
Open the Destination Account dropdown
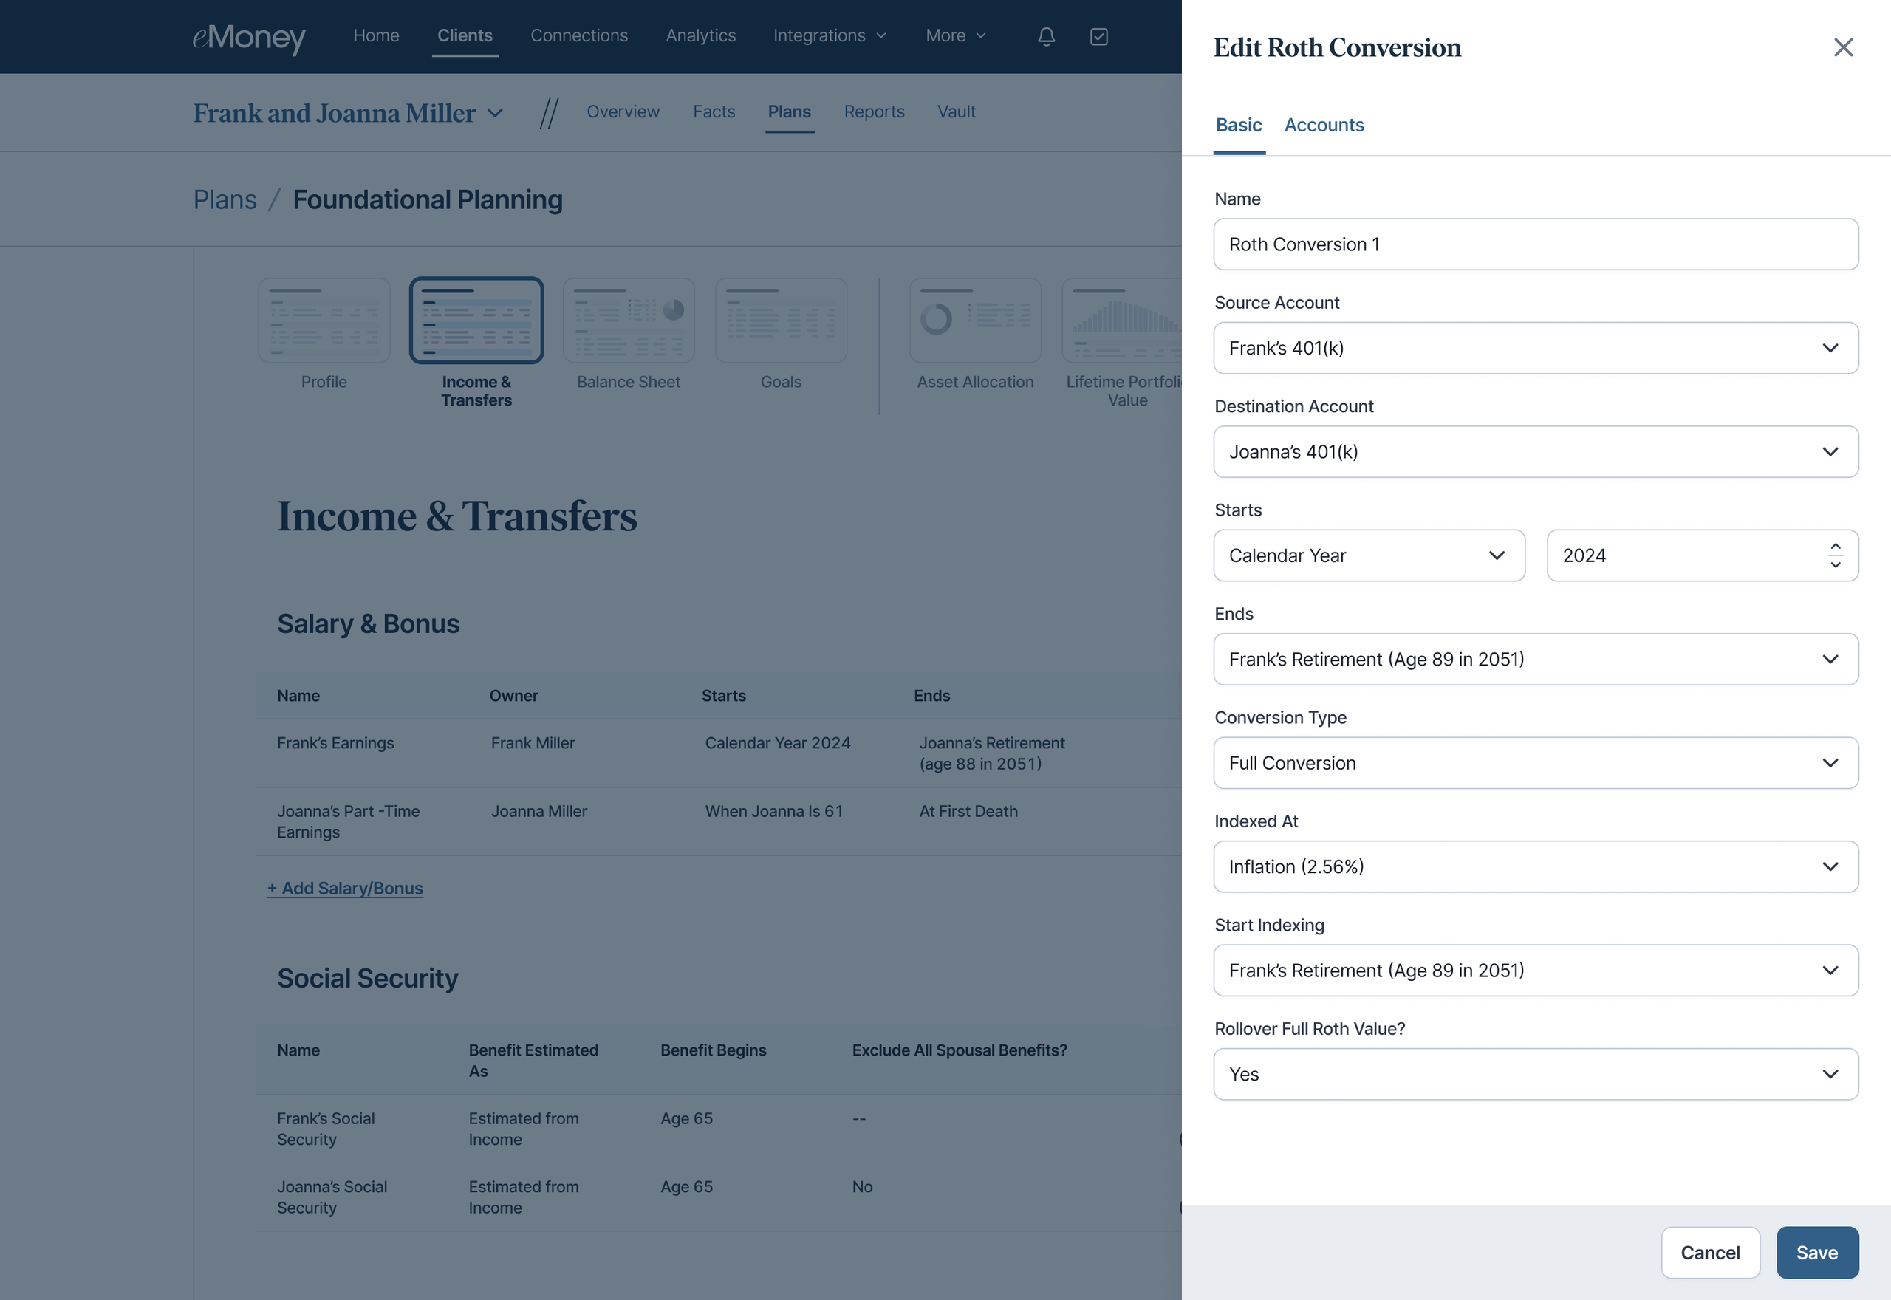[x=1536, y=451]
